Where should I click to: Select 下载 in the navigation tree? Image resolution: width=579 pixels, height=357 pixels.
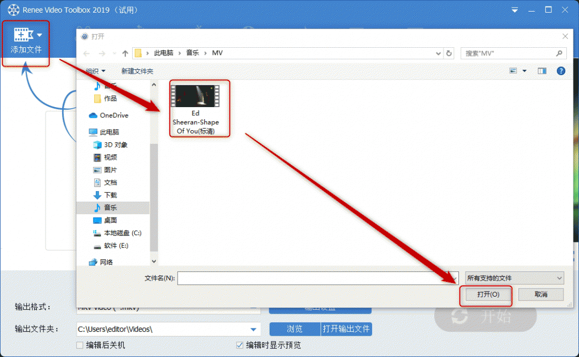[x=105, y=195]
